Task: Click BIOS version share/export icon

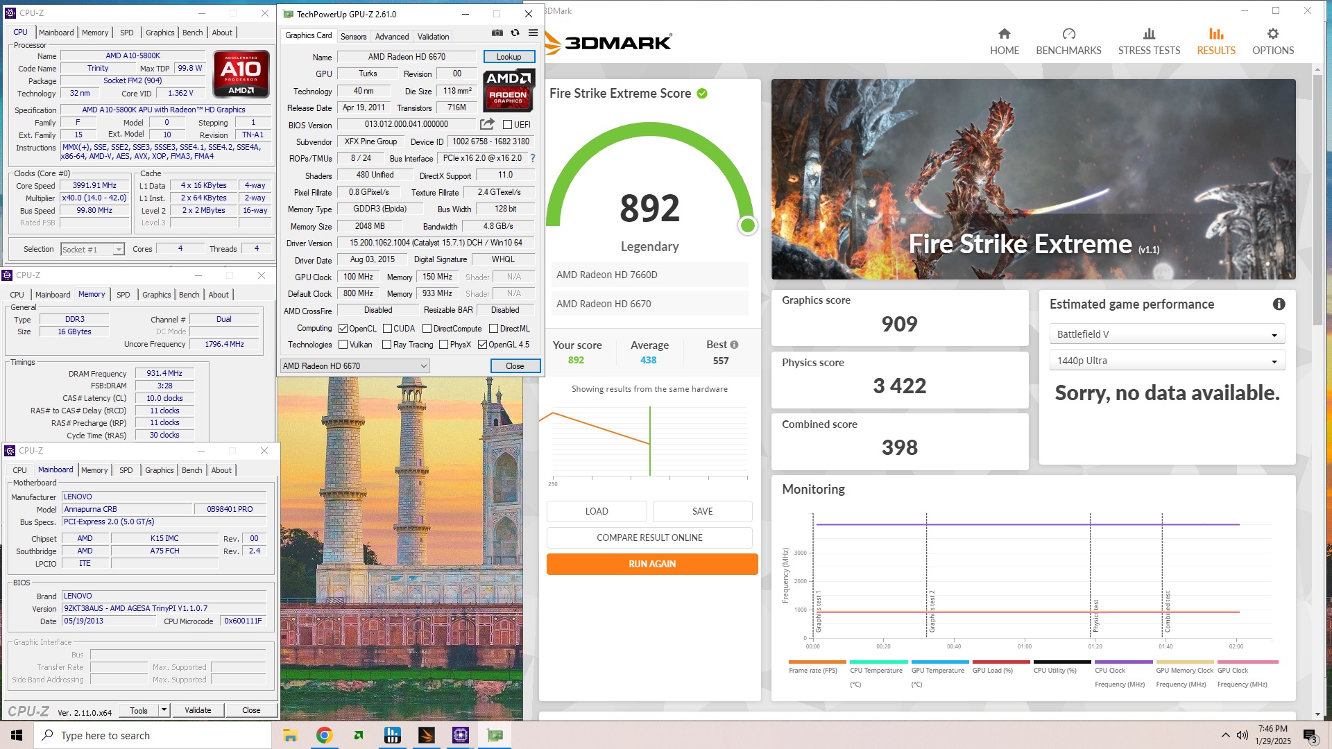Action: point(487,124)
